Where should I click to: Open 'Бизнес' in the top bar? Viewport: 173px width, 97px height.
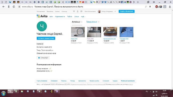point(57,11)
